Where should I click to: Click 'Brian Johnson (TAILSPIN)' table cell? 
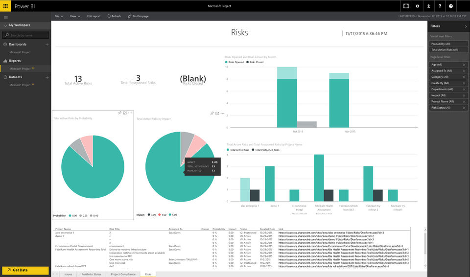(x=183, y=259)
